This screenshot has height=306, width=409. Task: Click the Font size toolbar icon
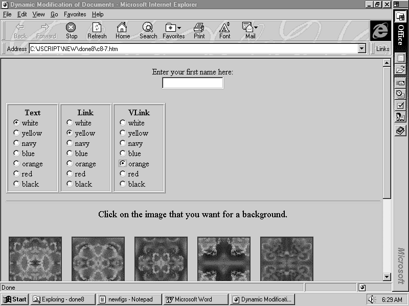[x=224, y=28]
